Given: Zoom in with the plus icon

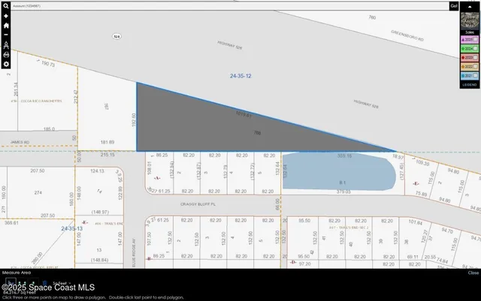Looking at the screenshot, I should coord(6,15).
